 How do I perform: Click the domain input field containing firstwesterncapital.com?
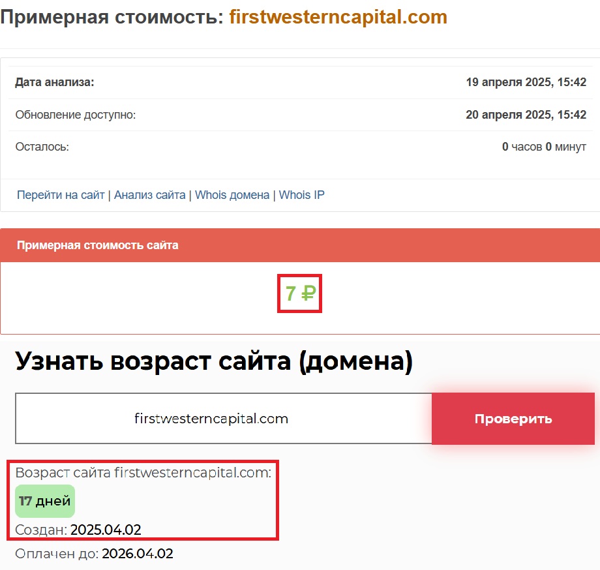coord(223,419)
